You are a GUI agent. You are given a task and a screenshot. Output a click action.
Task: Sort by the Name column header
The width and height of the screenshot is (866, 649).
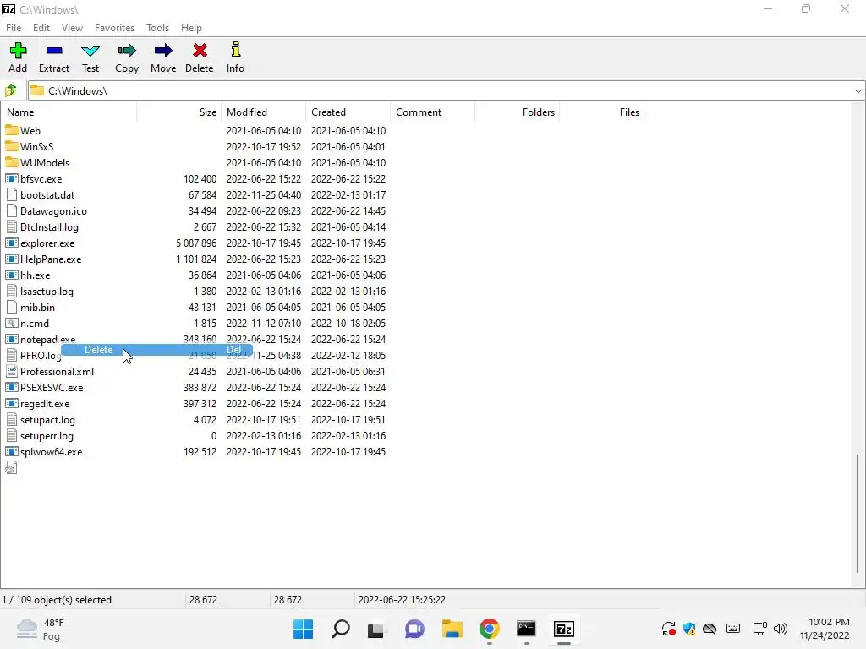tap(69, 112)
